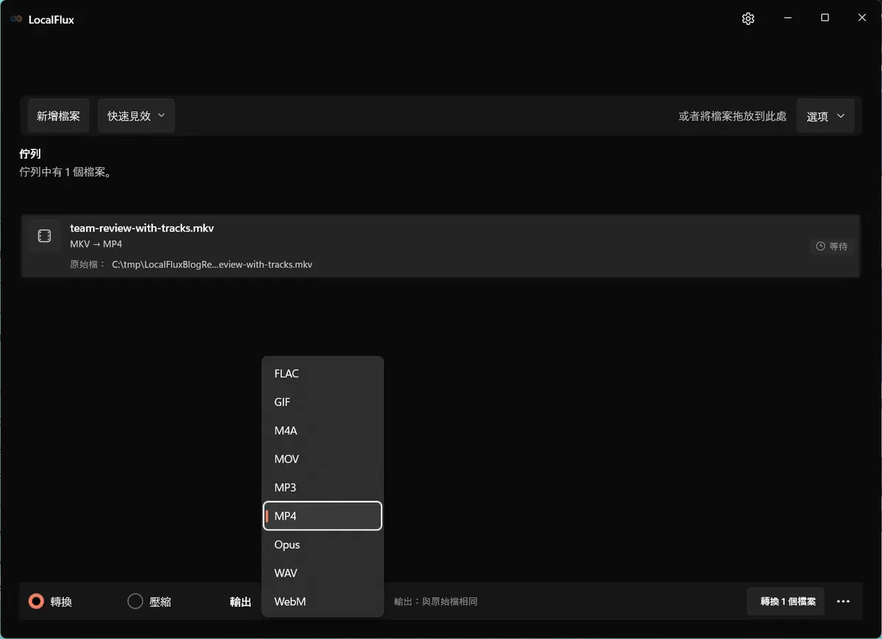Minimize the LocalFlux window
The image size is (882, 639).
click(x=787, y=18)
